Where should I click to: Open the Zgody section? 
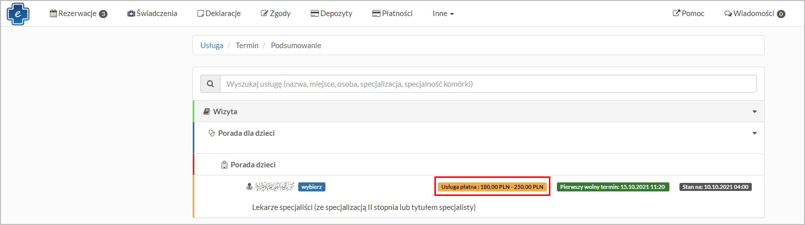276,14
